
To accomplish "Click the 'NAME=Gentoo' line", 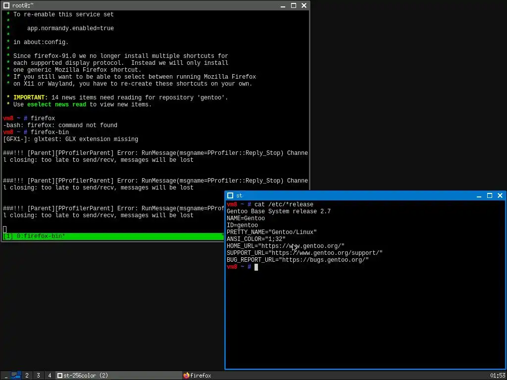I will point(246,218).
